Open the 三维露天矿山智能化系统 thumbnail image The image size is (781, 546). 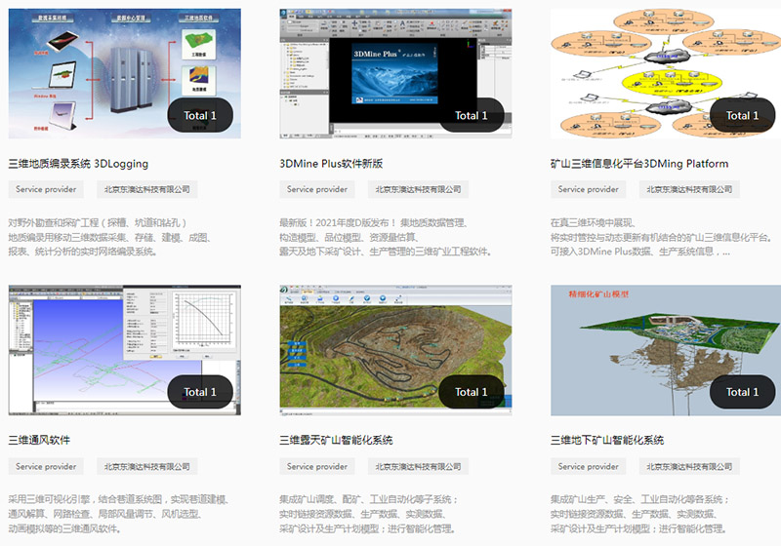pos(395,350)
